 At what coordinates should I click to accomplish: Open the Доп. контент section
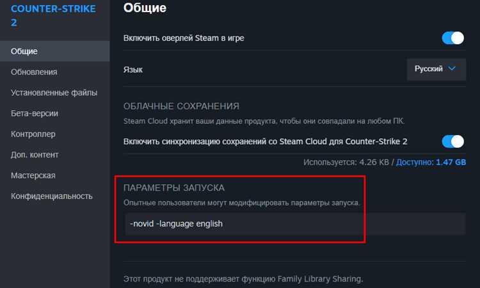coord(35,155)
